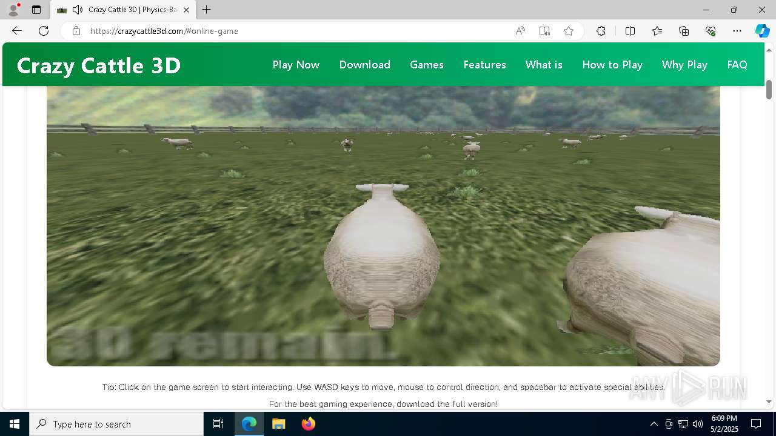Open a new tab with the plus button
The width and height of the screenshot is (776, 436).
207,10
